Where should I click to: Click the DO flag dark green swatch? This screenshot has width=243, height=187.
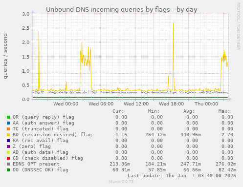tap(8, 170)
